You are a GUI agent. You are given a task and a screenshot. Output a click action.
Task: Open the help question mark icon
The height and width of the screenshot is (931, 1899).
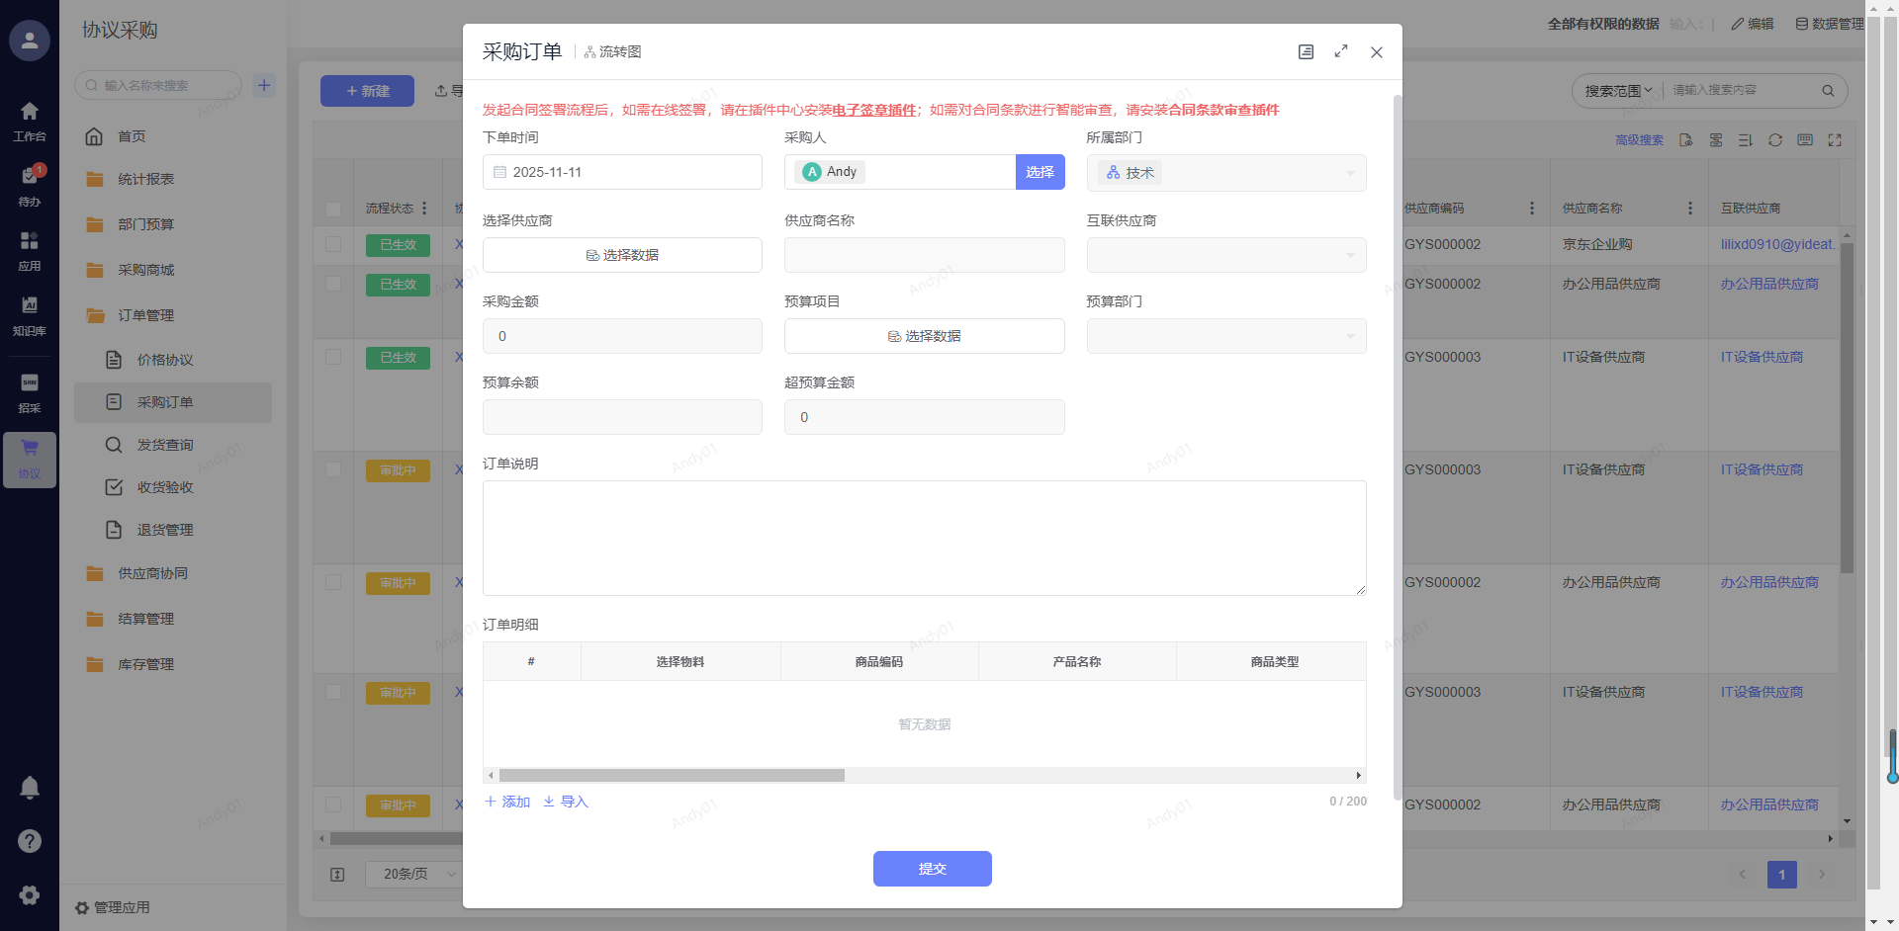(x=30, y=841)
